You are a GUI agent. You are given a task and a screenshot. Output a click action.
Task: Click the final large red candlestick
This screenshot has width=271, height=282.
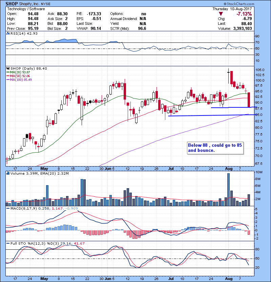tap(249, 100)
